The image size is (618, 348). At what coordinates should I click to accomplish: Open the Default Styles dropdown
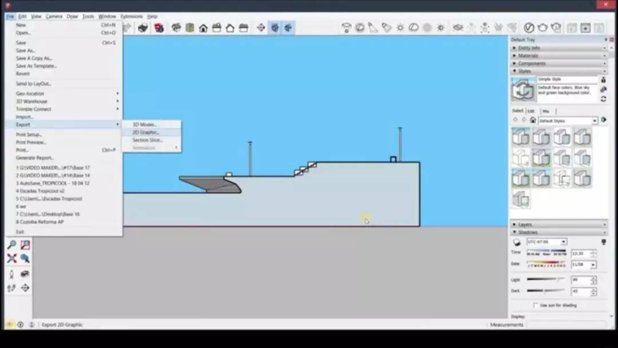point(595,121)
